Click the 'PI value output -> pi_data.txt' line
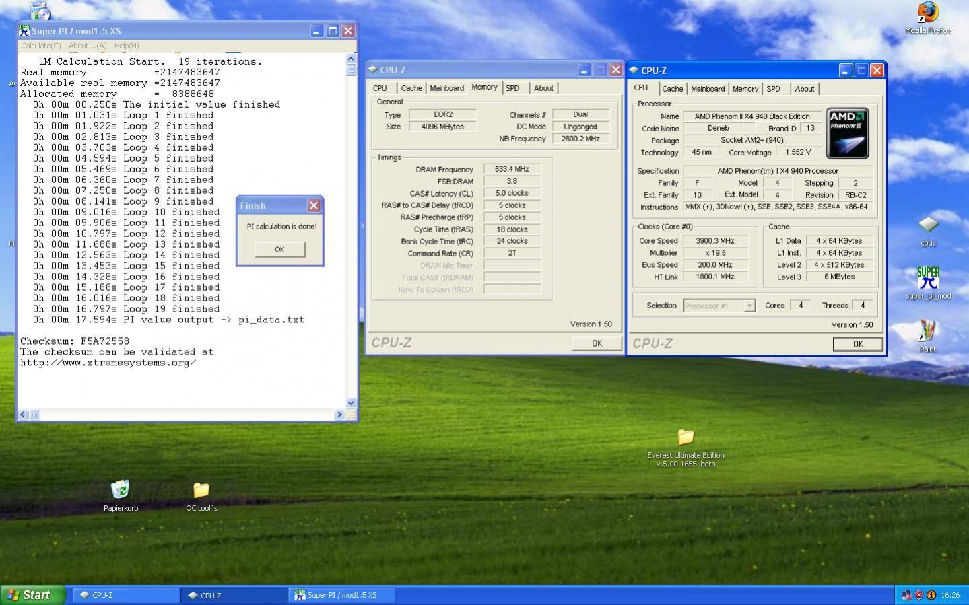This screenshot has height=605, width=969. (168, 320)
